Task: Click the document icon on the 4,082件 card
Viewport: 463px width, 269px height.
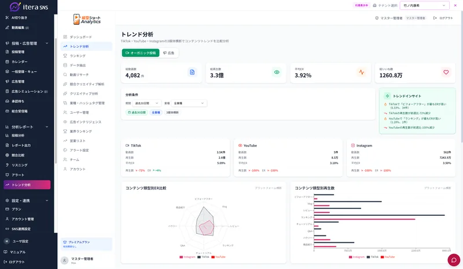Action: tap(192, 72)
